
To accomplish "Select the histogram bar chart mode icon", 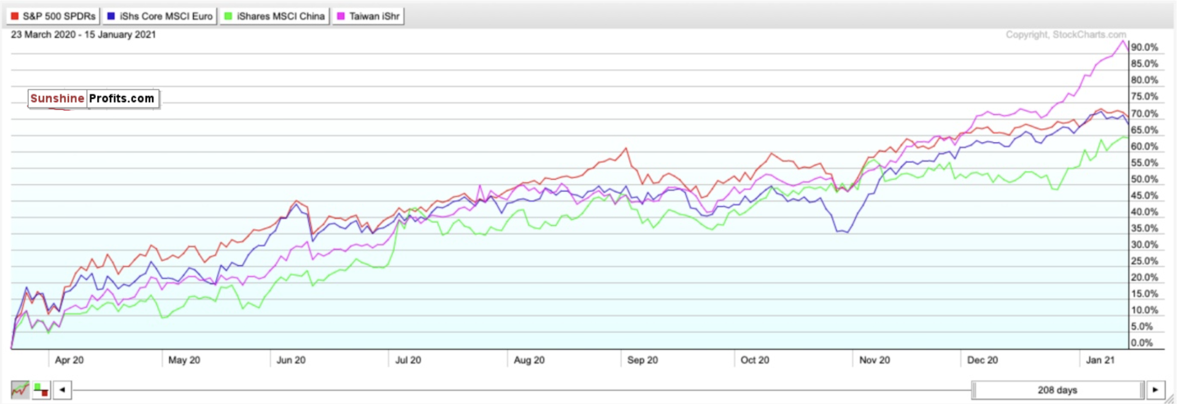I will point(41,390).
